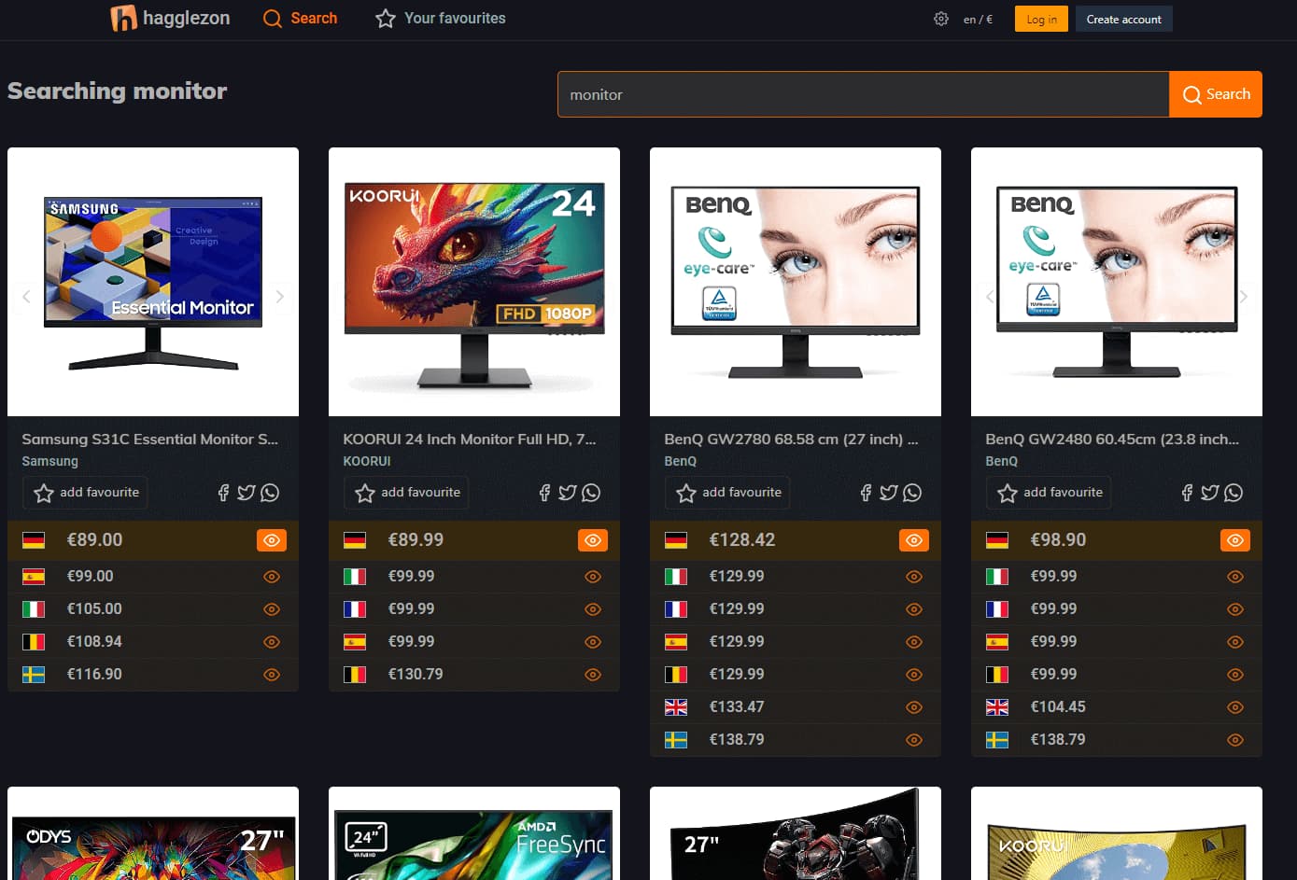The image size is (1297, 880).
Task: Open the AMD FreeSync 24" monitor image
Action: (x=474, y=833)
